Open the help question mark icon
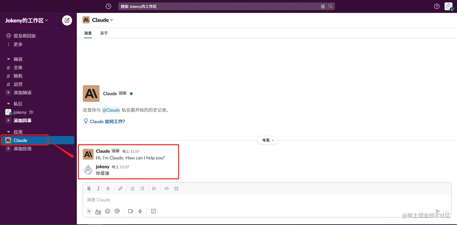The image size is (457, 225). 437,6
